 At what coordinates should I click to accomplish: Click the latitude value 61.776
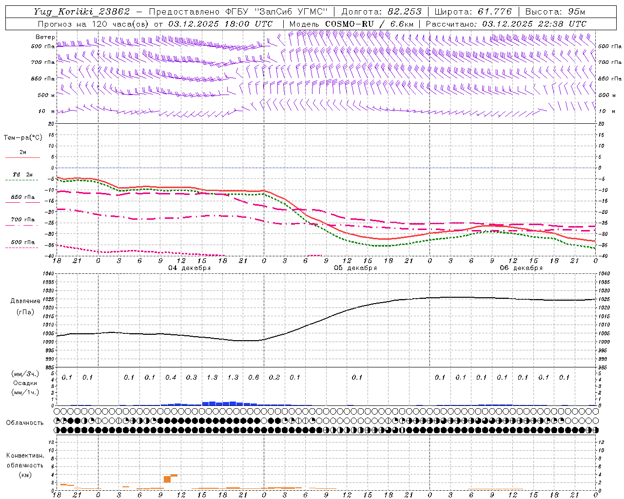click(495, 12)
